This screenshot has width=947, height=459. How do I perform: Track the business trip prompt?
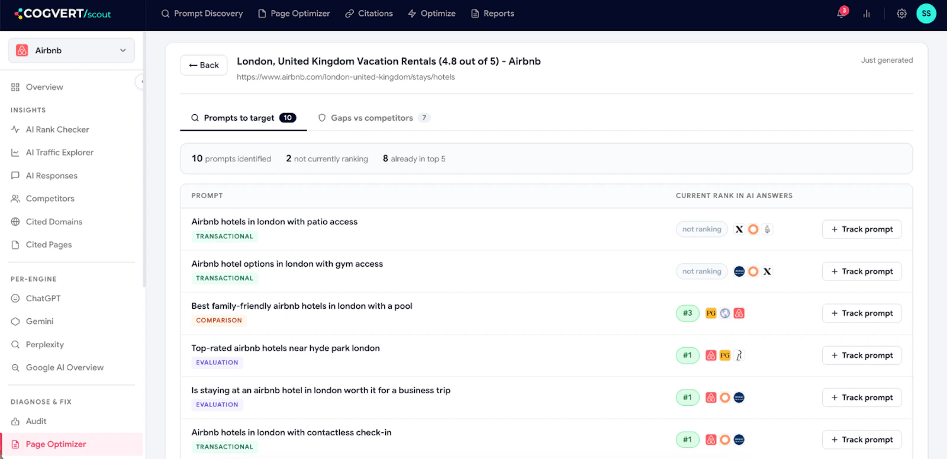[862, 397]
